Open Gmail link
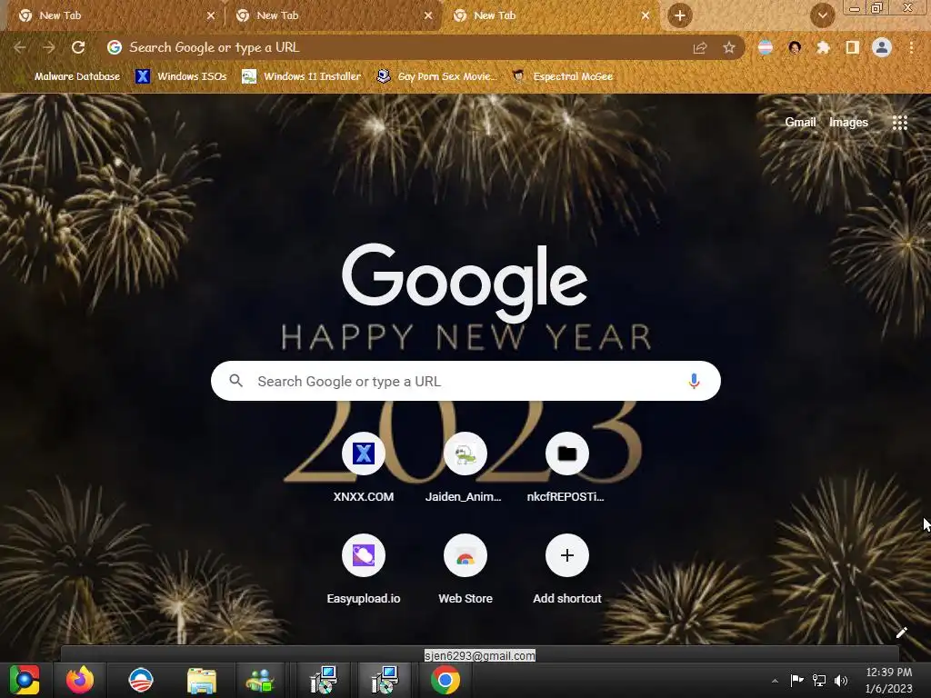 click(x=800, y=123)
